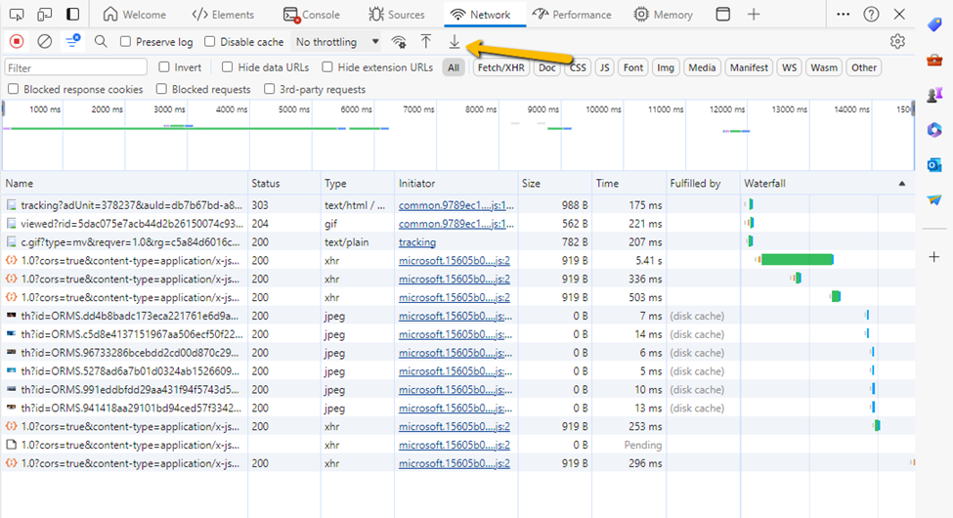Open DevTools help question mark

click(x=871, y=15)
